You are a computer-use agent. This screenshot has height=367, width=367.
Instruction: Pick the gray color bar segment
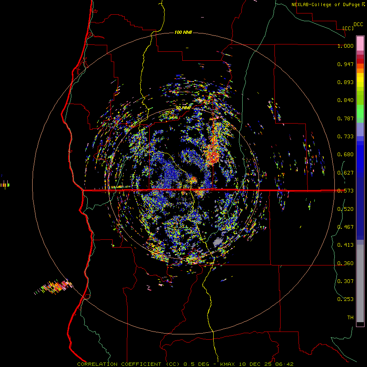(x=360, y=283)
